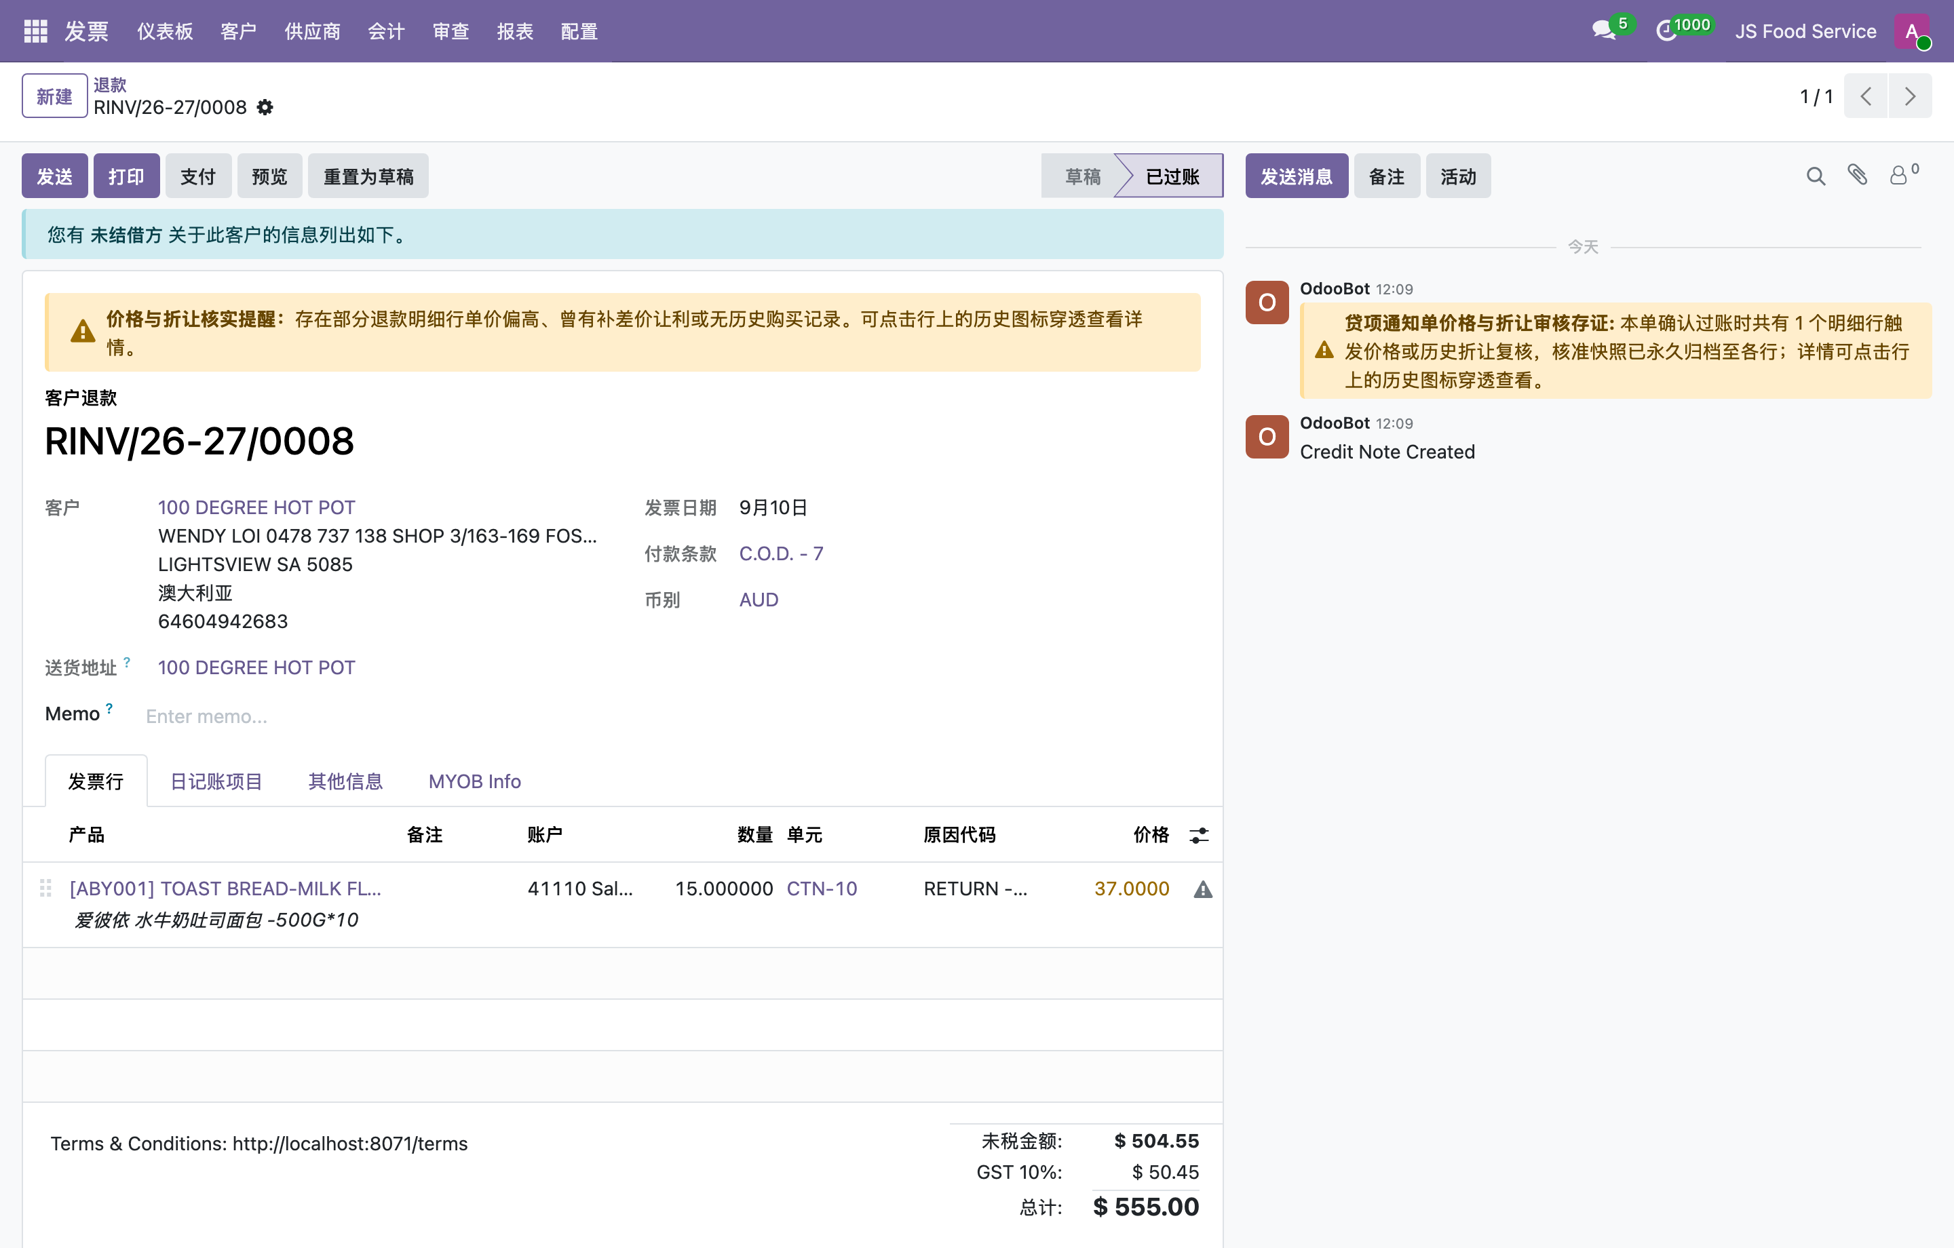
Task: Click the 活动 button in chatter
Action: click(x=1458, y=176)
